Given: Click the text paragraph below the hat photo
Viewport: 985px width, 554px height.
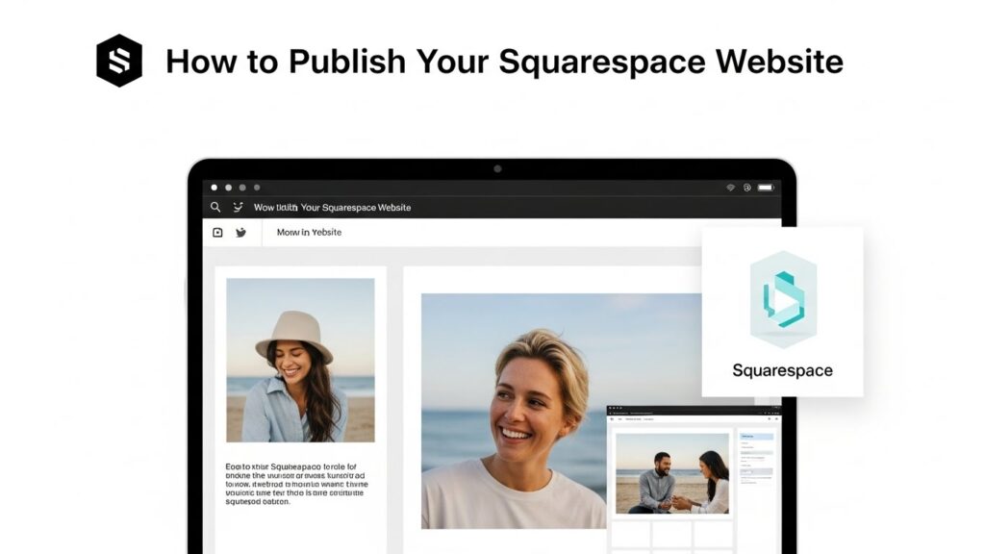Looking at the screenshot, I should point(295,484).
